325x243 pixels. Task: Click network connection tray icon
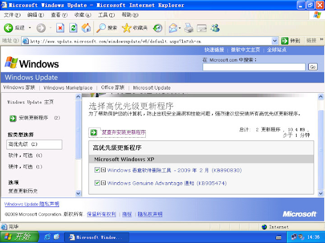click(294, 237)
